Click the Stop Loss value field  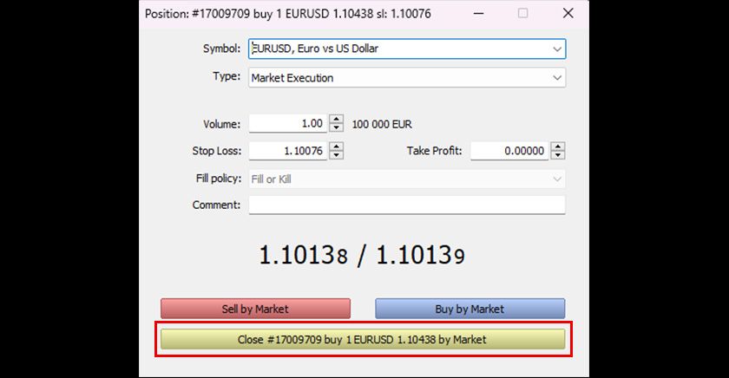tap(287, 151)
